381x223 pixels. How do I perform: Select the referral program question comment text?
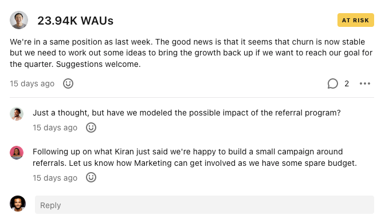(x=187, y=113)
